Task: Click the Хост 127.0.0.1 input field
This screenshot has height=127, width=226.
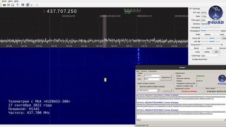Action: [x=152, y=75]
